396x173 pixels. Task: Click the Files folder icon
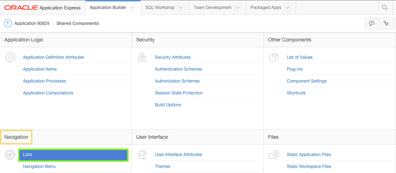pyautogui.click(x=274, y=155)
